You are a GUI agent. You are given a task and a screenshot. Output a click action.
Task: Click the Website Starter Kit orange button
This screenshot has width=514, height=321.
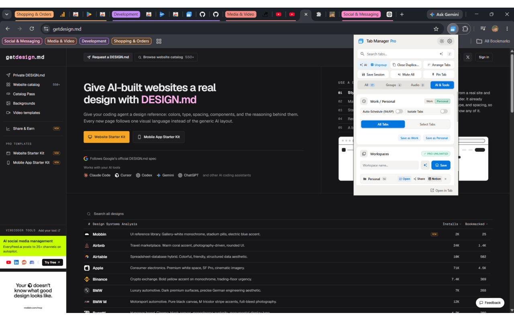(106, 137)
